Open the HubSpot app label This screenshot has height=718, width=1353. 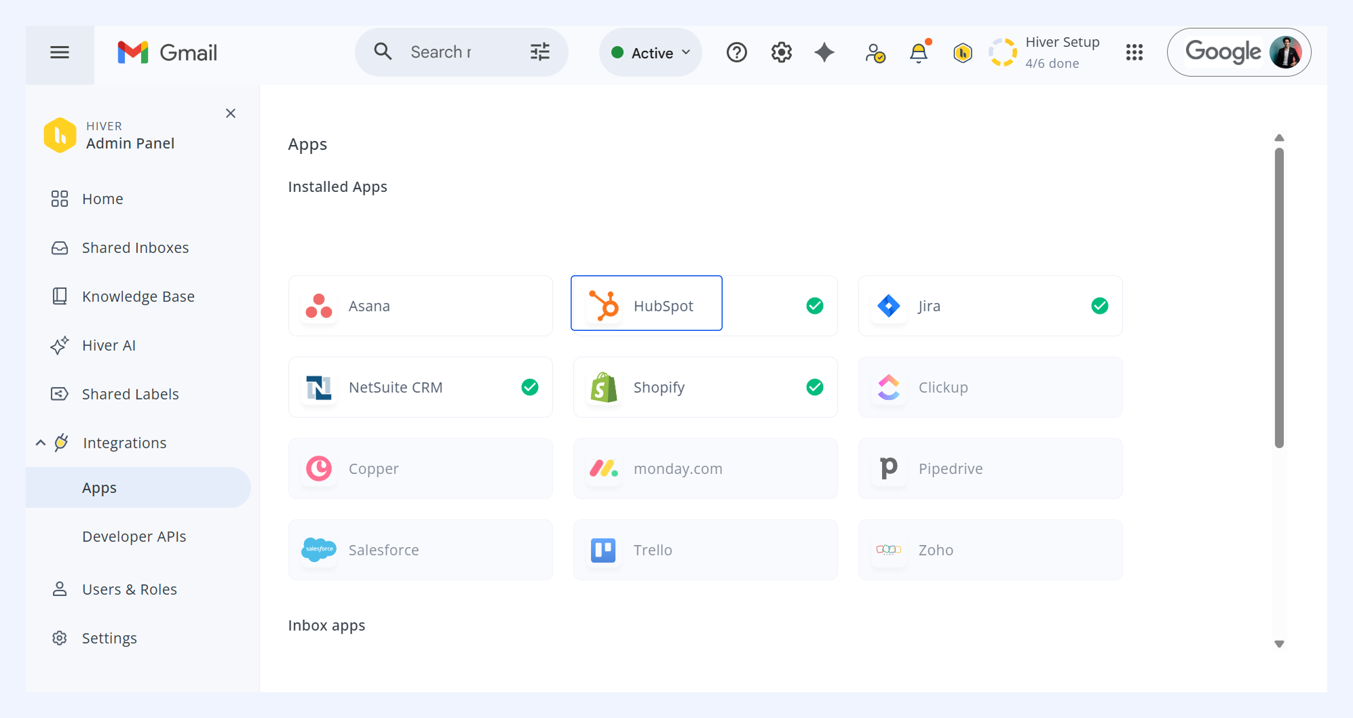664,306
